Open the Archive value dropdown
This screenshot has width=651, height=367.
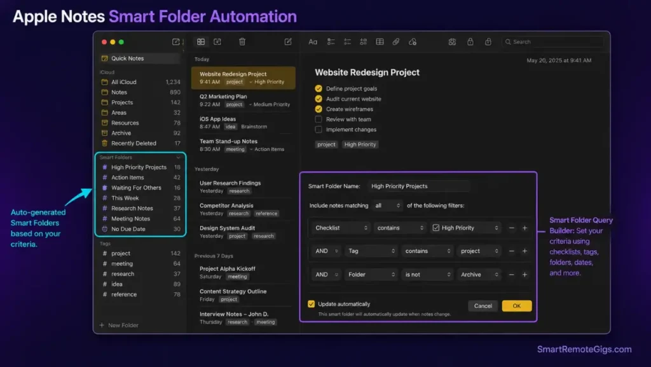point(479,275)
